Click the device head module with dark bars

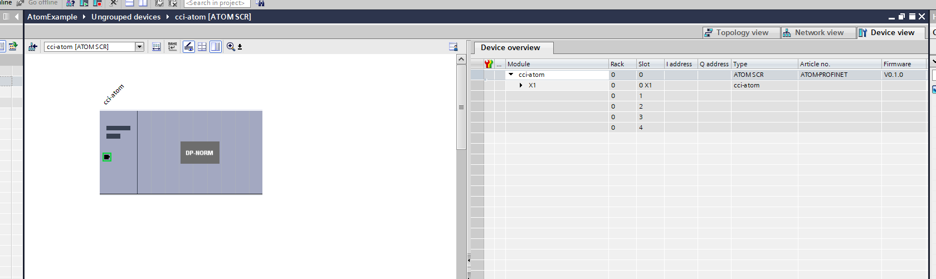(x=118, y=152)
